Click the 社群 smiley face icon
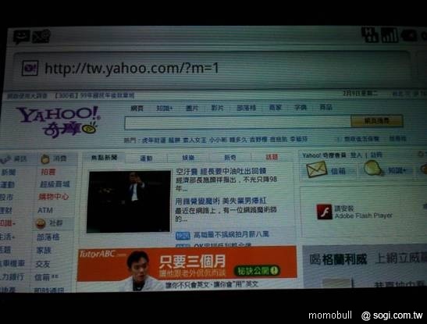Viewport: 427px width, 324px height. [41, 224]
